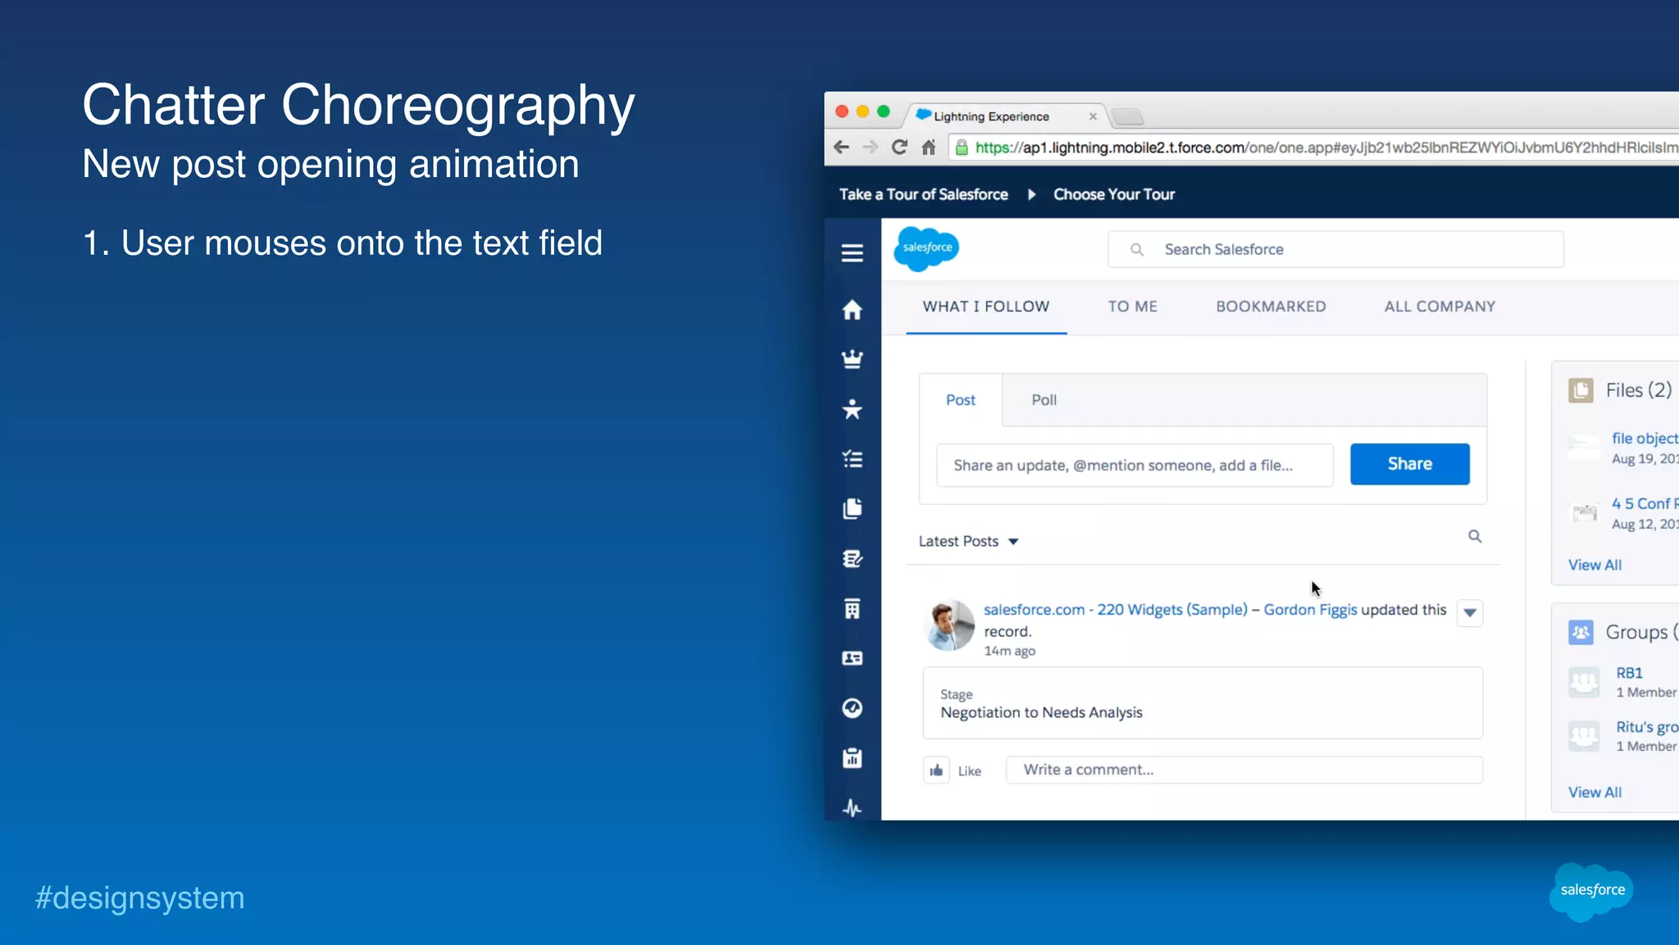Screen dimensions: 1679x945
Task: Switch to All Company tab
Action: coord(1440,307)
